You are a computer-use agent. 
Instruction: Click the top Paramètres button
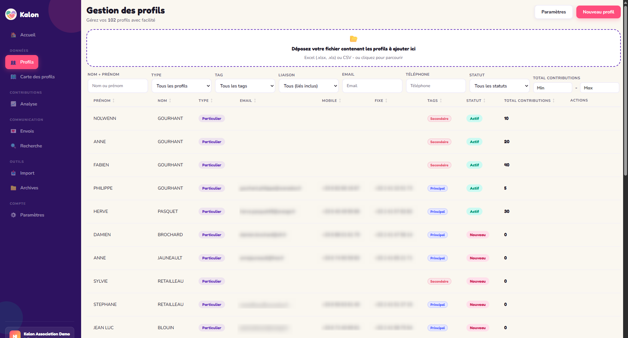[553, 12]
